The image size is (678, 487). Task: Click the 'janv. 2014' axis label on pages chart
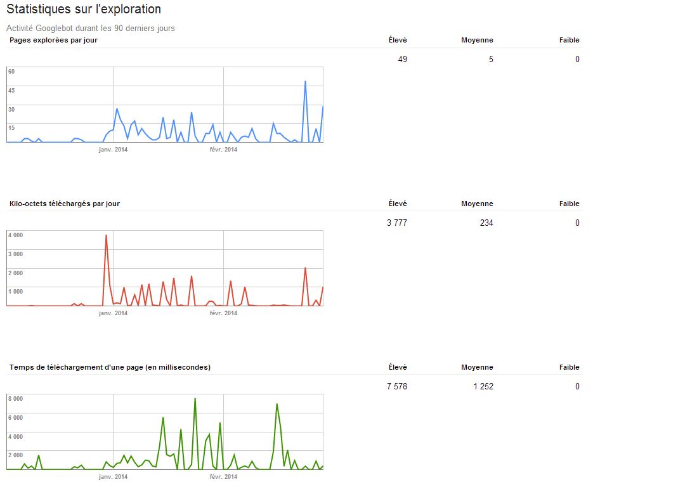(115, 149)
